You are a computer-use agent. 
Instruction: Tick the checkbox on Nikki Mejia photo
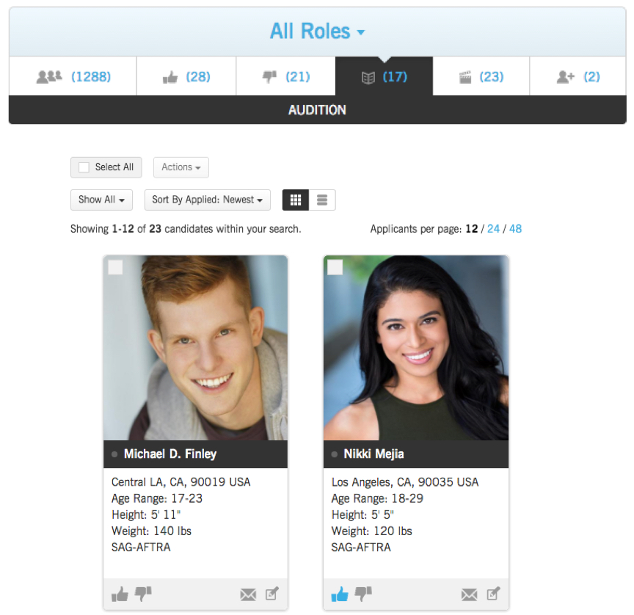335,268
